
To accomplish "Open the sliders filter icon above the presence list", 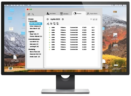I will pyautogui.click(x=51, y=23).
